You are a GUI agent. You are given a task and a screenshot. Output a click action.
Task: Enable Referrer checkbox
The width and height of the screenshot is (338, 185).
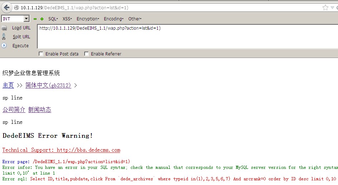[x=86, y=54]
